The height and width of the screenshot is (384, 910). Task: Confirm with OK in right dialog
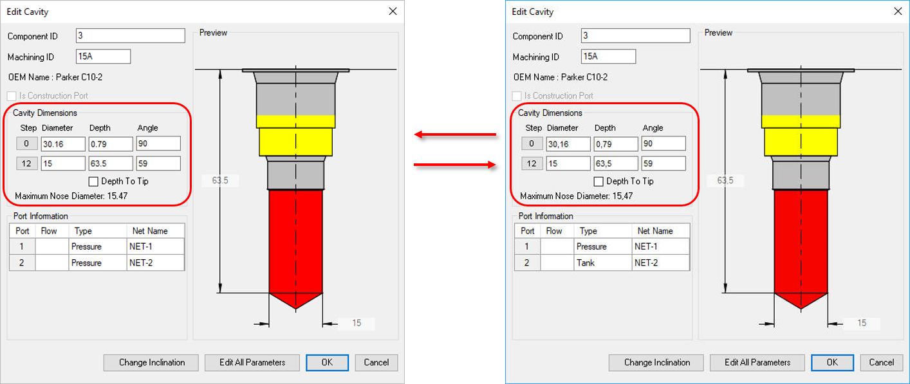click(x=832, y=363)
